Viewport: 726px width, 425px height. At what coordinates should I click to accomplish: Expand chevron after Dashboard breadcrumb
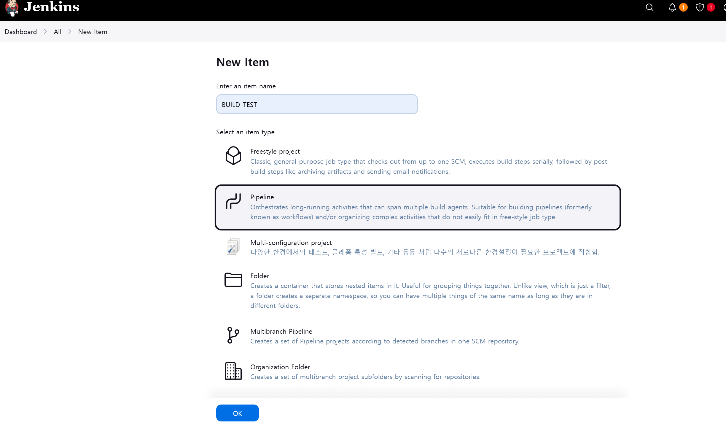tap(45, 32)
